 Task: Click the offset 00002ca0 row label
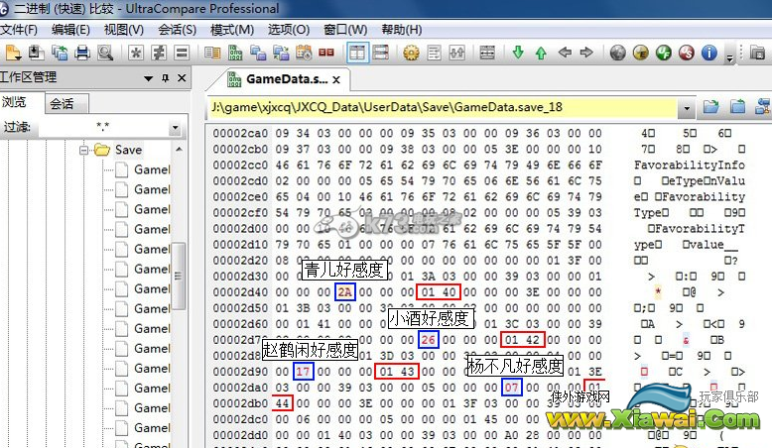tap(240, 133)
